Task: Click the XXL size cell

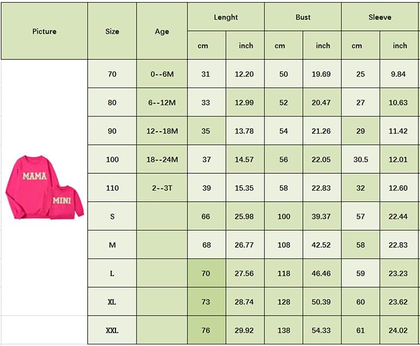Action: [112, 330]
